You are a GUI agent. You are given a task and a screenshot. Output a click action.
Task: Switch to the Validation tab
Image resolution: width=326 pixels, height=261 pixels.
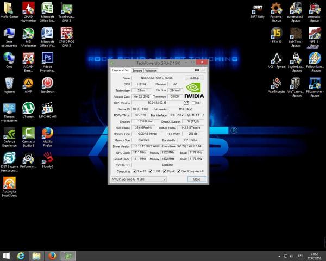pyautogui.click(x=151, y=70)
